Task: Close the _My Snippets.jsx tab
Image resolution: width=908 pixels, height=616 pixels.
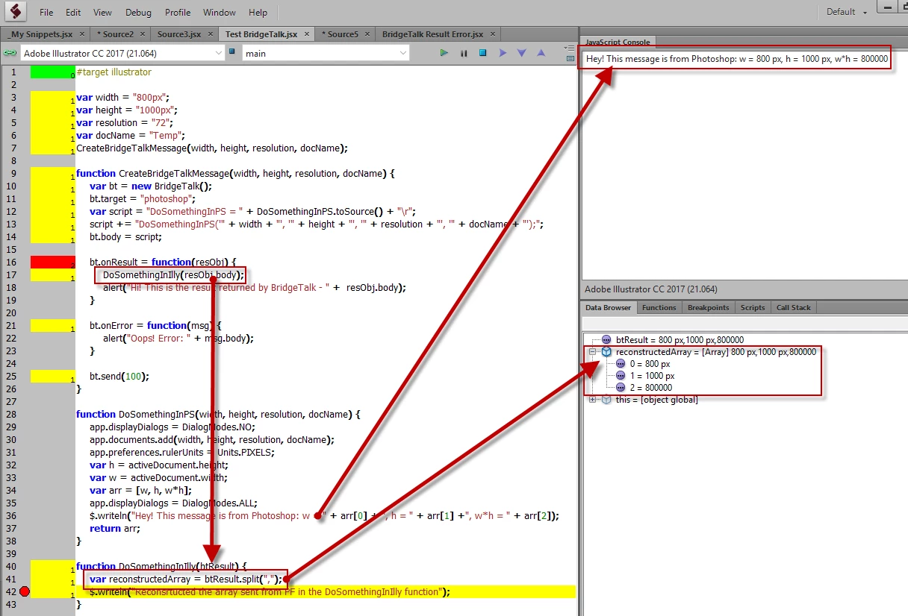Action: (82, 34)
